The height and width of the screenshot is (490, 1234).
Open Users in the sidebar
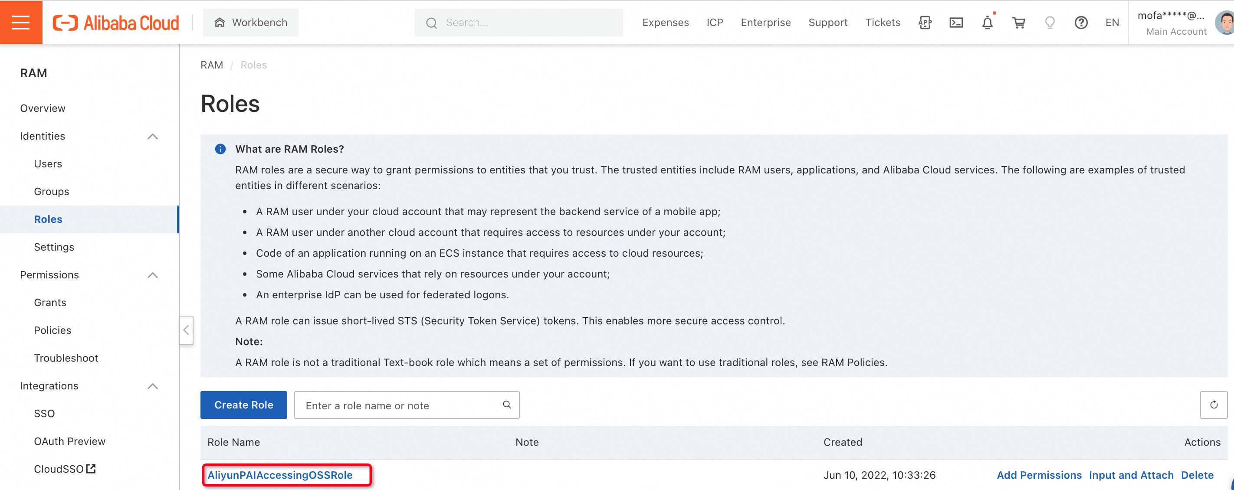48,163
